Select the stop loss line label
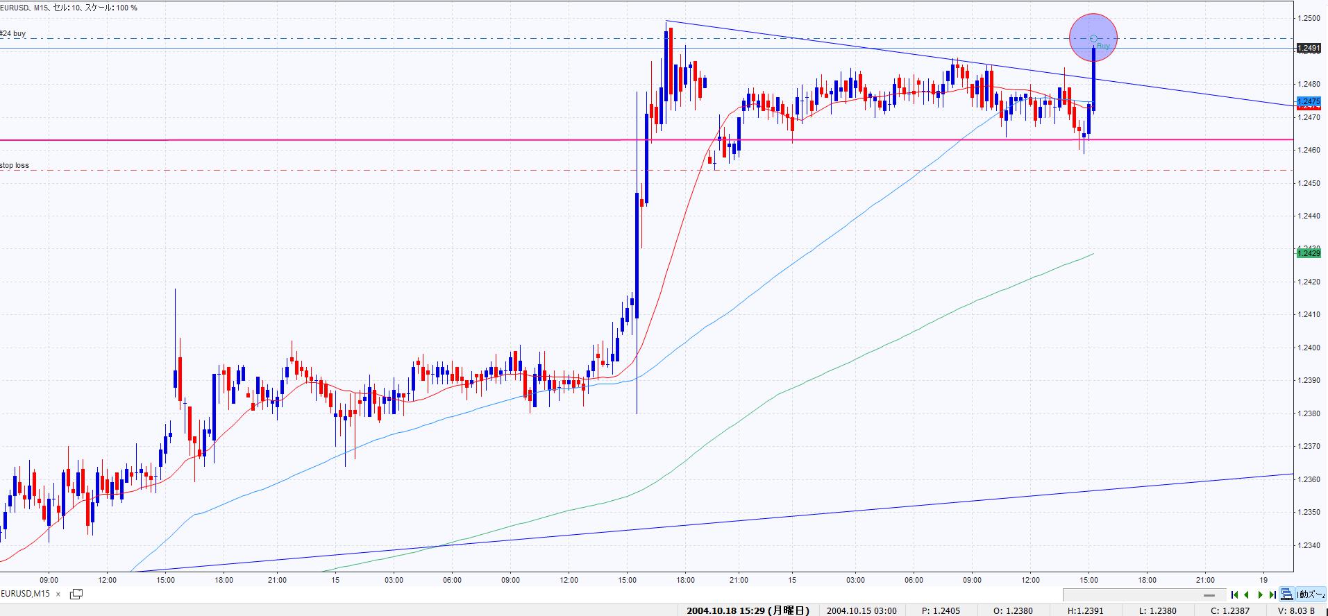This screenshot has width=1328, height=616. 15,165
